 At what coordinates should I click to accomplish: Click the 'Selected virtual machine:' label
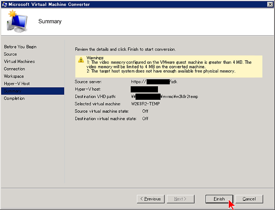click(98, 104)
